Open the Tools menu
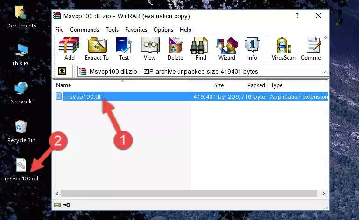Image resolution: width=359 pixels, height=220 pixels. click(x=112, y=30)
